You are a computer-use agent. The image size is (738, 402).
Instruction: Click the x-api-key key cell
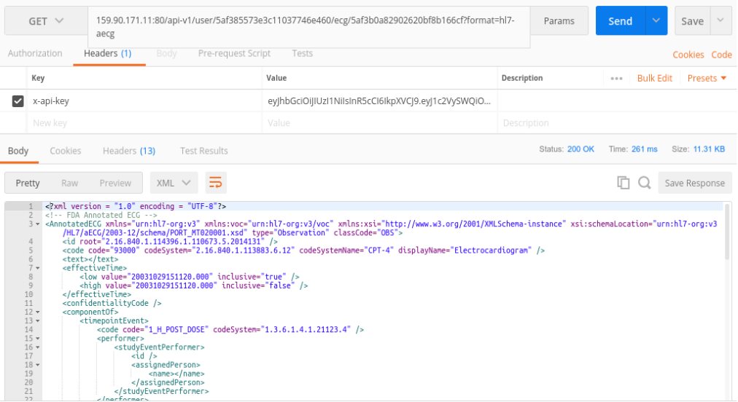point(144,101)
